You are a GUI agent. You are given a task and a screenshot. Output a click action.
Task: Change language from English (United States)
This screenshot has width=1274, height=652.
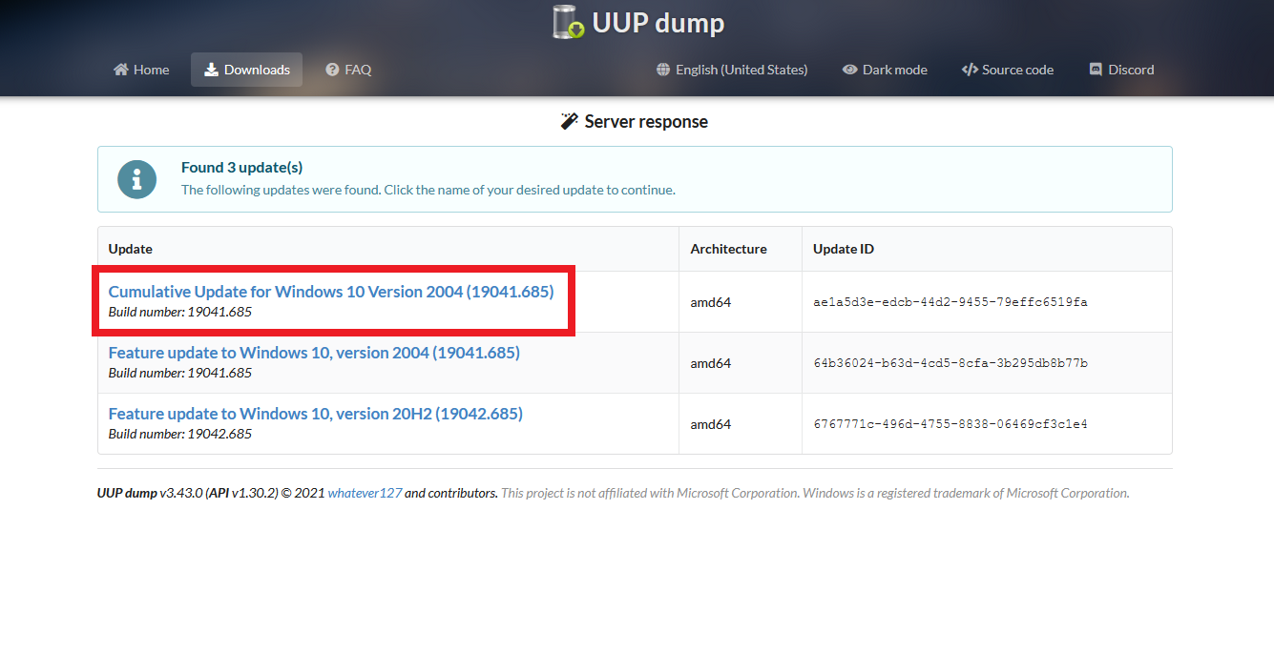pyautogui.click(x=732, y=70)
